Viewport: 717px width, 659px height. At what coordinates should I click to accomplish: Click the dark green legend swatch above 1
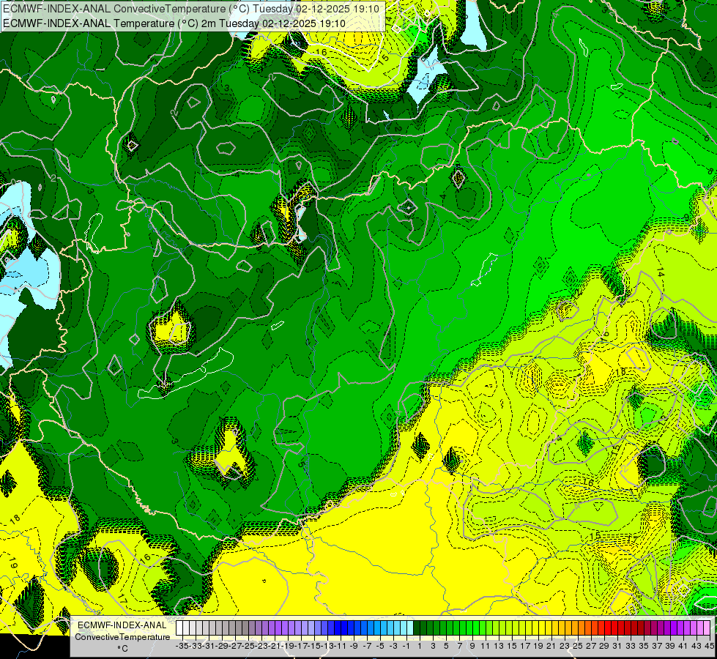(417, 628)
